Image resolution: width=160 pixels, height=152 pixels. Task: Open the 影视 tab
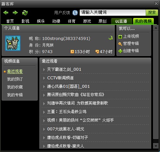[x=25, y=21]
